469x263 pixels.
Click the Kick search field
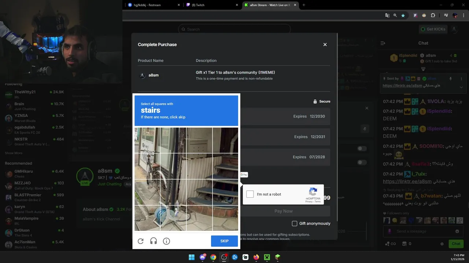(x=234, y=29)
